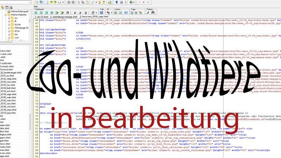Viewport: 281px width, 158px height.
Task: Expand the kor folder node
Action: tap(9, 35)
